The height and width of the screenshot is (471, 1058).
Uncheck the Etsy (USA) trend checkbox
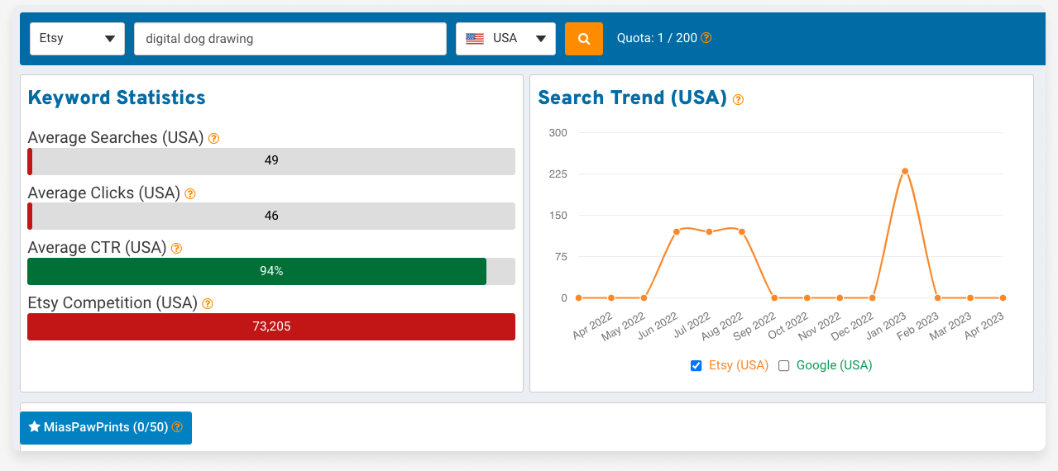(696, 365)
